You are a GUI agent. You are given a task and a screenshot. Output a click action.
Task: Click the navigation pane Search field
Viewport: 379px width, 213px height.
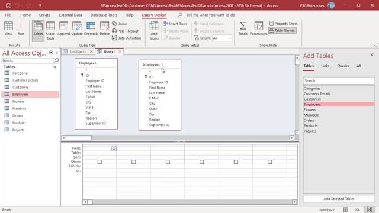[27, 60]
